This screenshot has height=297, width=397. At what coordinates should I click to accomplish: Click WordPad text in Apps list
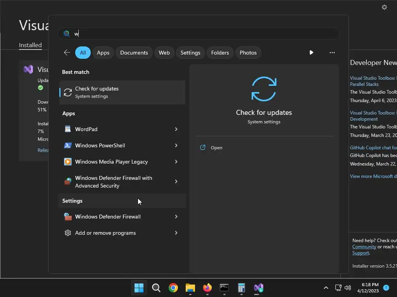(86, 129)
